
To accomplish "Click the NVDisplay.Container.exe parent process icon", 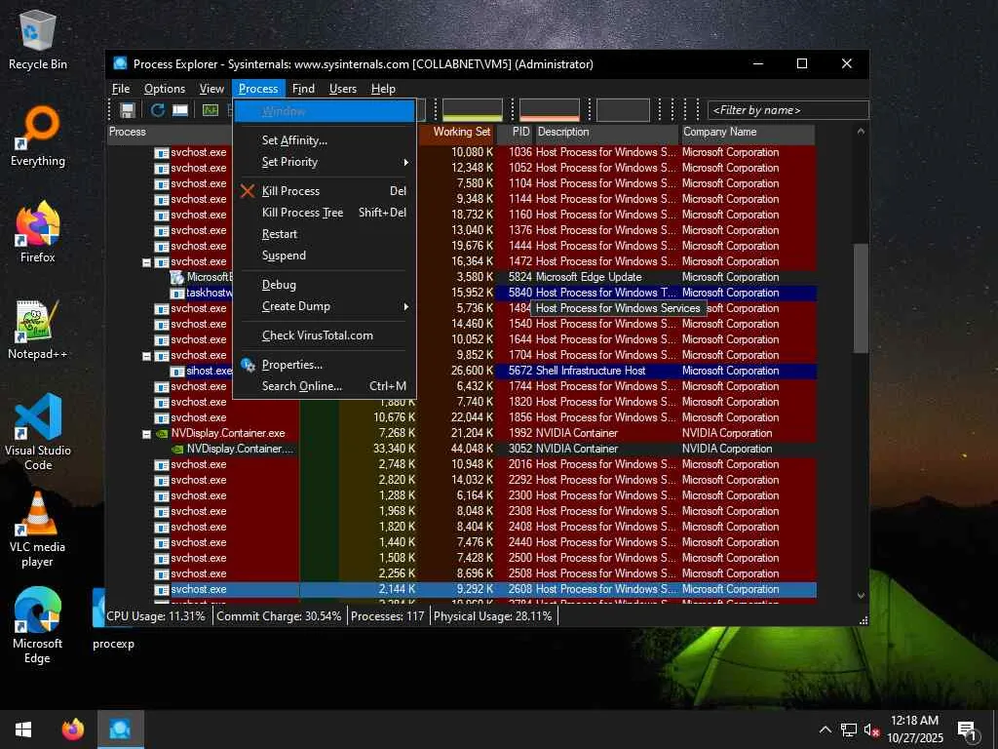I will point(163,433).
